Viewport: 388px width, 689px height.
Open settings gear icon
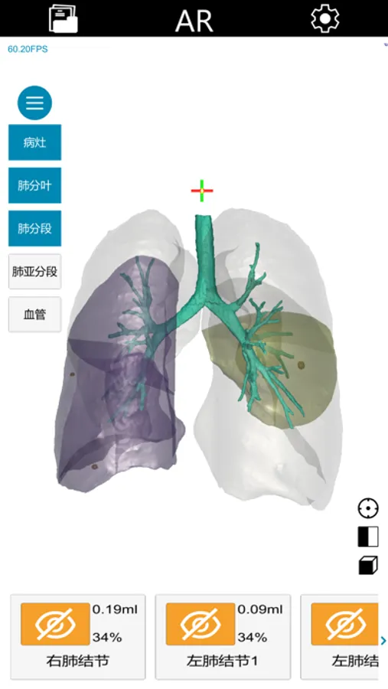click(324, 18)
